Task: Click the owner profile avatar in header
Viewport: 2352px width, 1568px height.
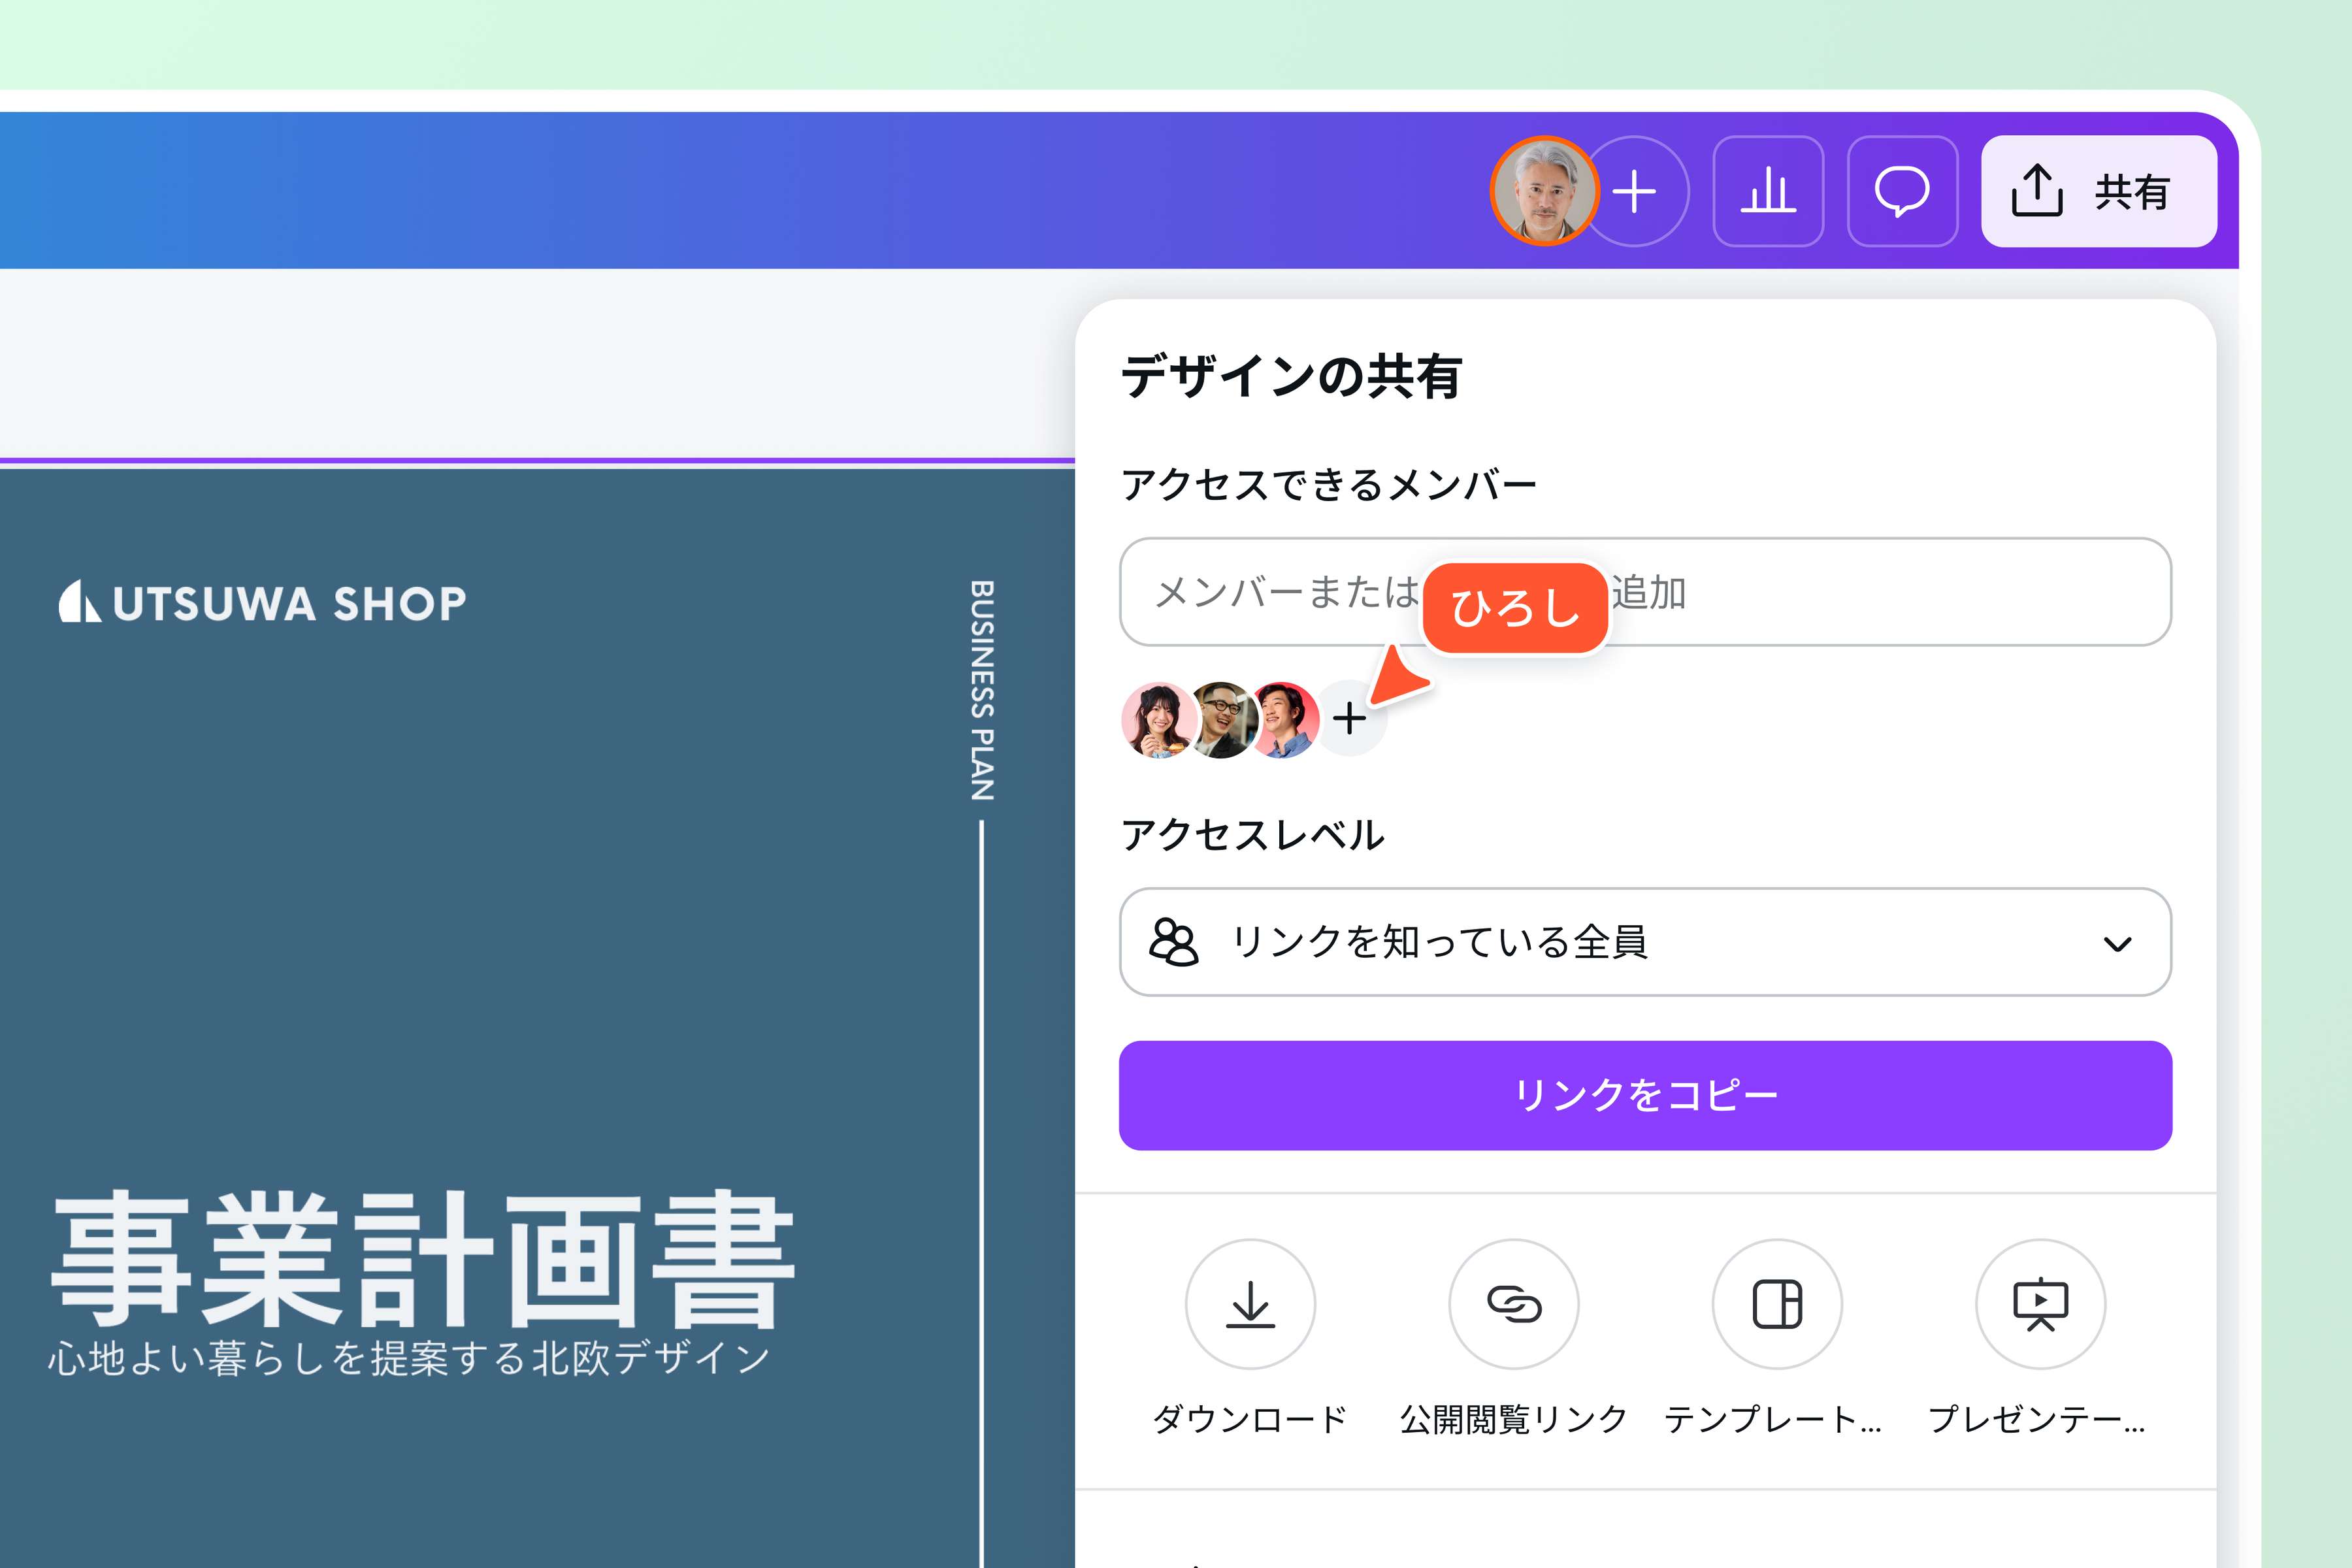Action: click(x=1544, y=191)
